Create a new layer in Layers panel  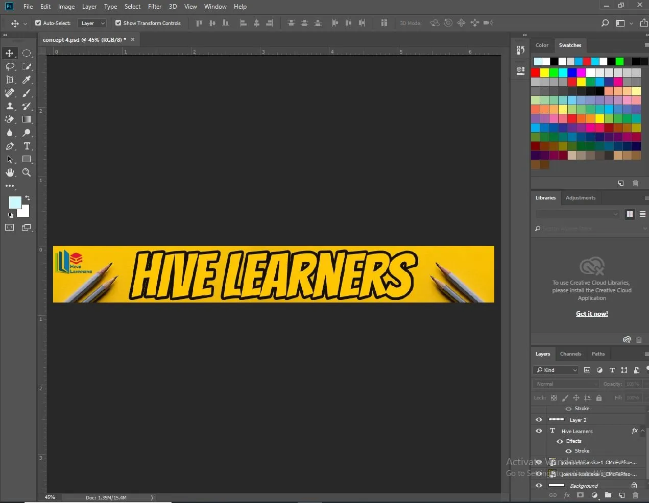621,495
